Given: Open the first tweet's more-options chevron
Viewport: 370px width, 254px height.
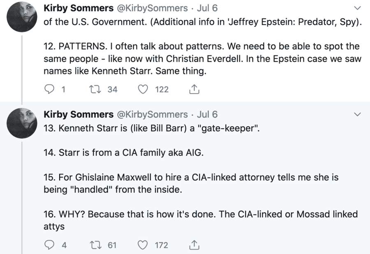Looking at the screenshot, I should [x=357, y=8].
